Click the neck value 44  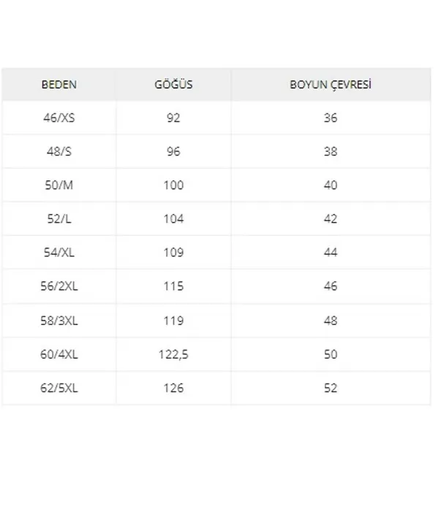[331, 252]
